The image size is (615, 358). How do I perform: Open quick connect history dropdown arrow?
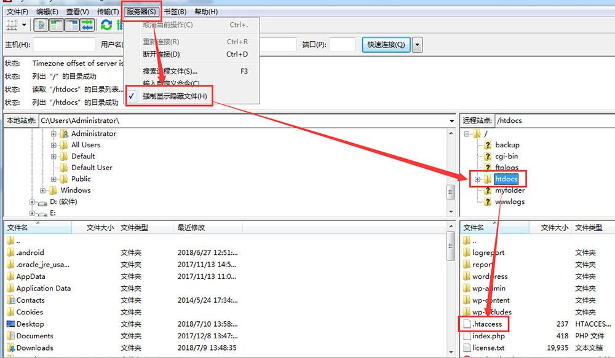pos(418,45)
